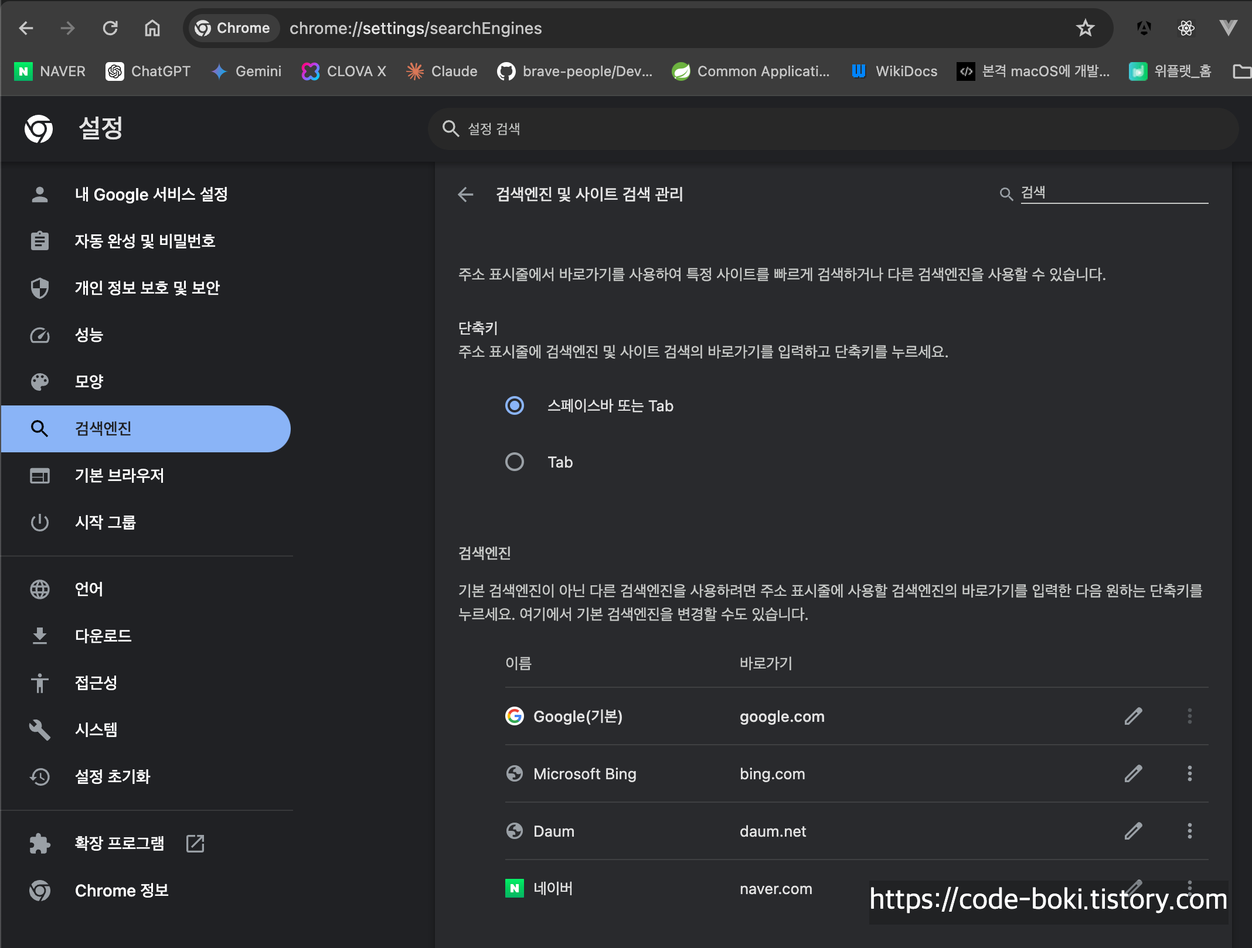Open the Claude bookmark
1252x948 pixels.
[x=442, y=71]
